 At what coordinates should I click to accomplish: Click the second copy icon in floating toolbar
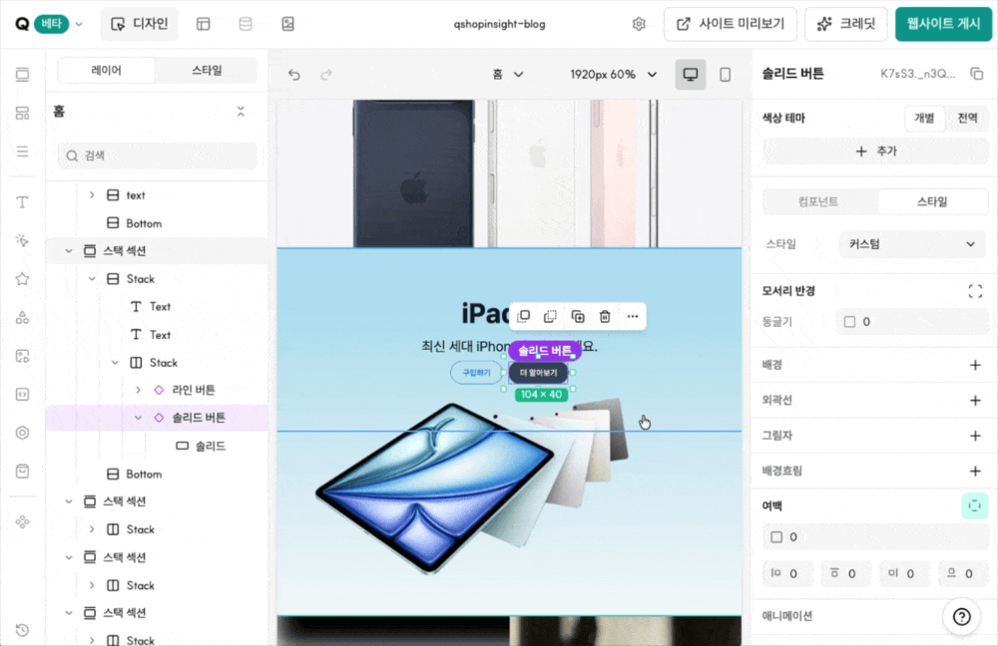[551, 316]
